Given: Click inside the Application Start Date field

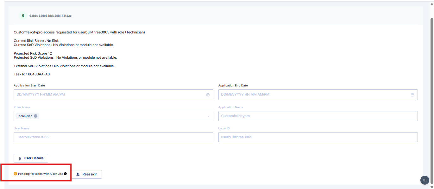Looking at the screenshot, I should coord(108,95).
